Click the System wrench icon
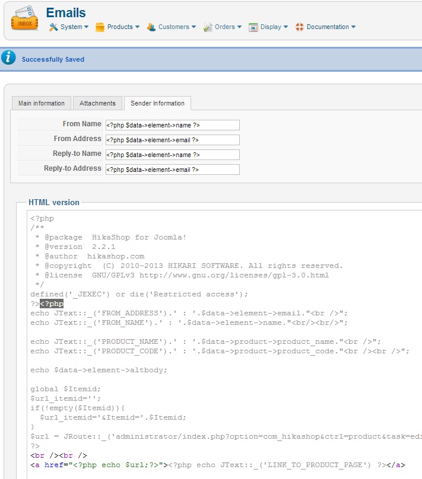Viewport: 422px width, 479px height. pyautogui.click(x=53, y=27)
